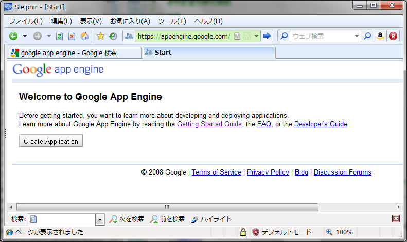Click the Google app engine logo
Image resolution: width=407 pixels, height=242 pixels.
click(58, 70)
